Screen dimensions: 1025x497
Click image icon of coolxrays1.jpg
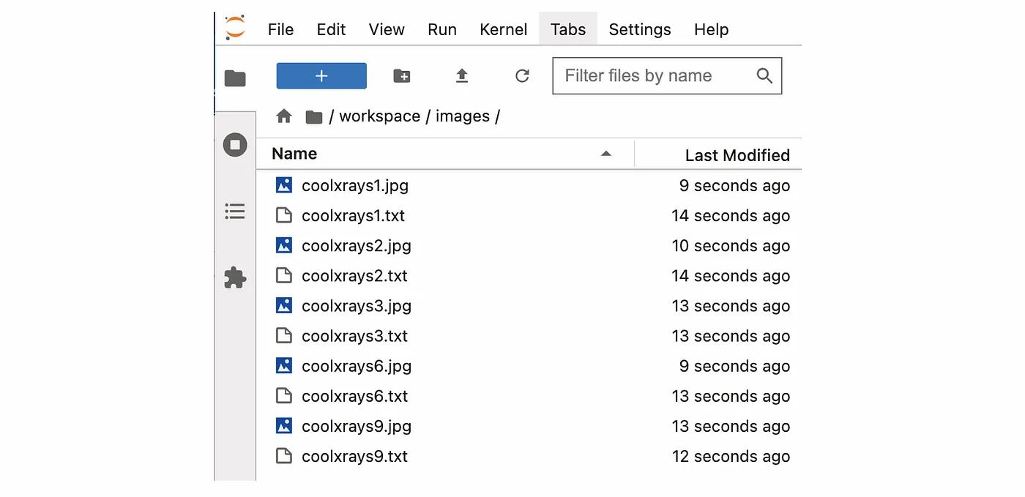pos(283,184)
